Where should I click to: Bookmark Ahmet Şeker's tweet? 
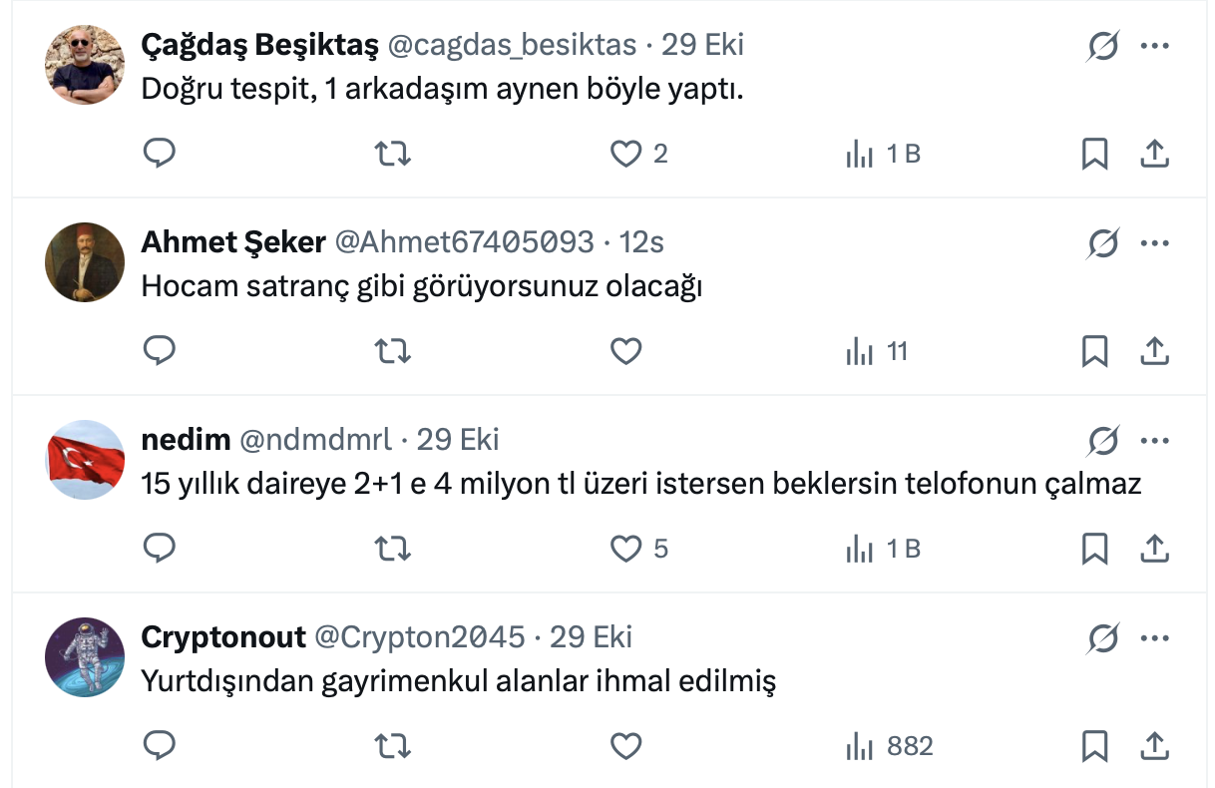1094,351
